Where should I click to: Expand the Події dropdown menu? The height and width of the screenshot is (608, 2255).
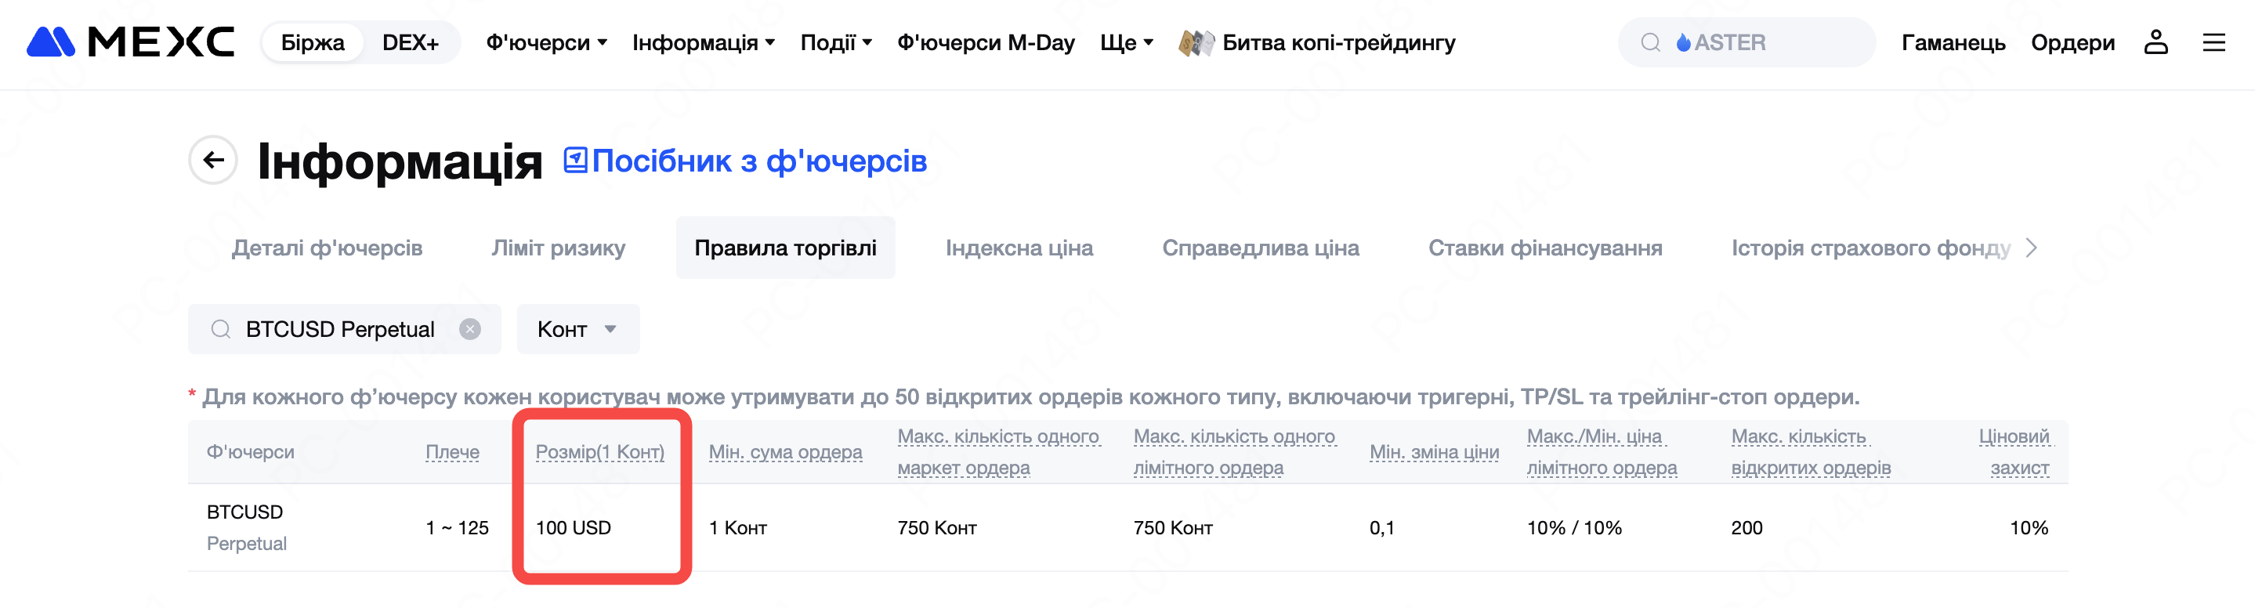coord(836,42)
